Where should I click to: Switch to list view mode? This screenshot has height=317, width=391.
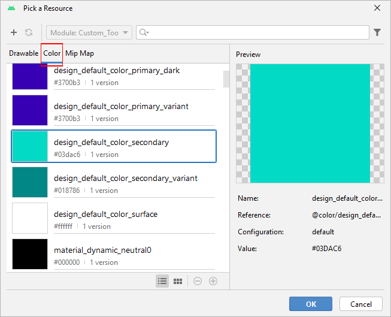tap(162, 281)
